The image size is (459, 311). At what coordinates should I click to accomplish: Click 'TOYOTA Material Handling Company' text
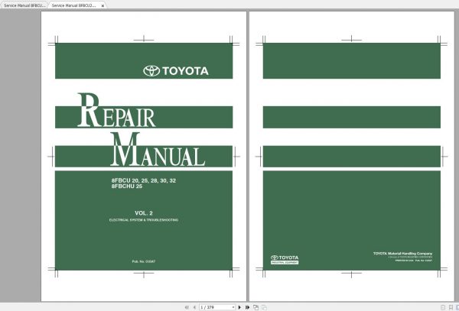[x=402, y=254]
